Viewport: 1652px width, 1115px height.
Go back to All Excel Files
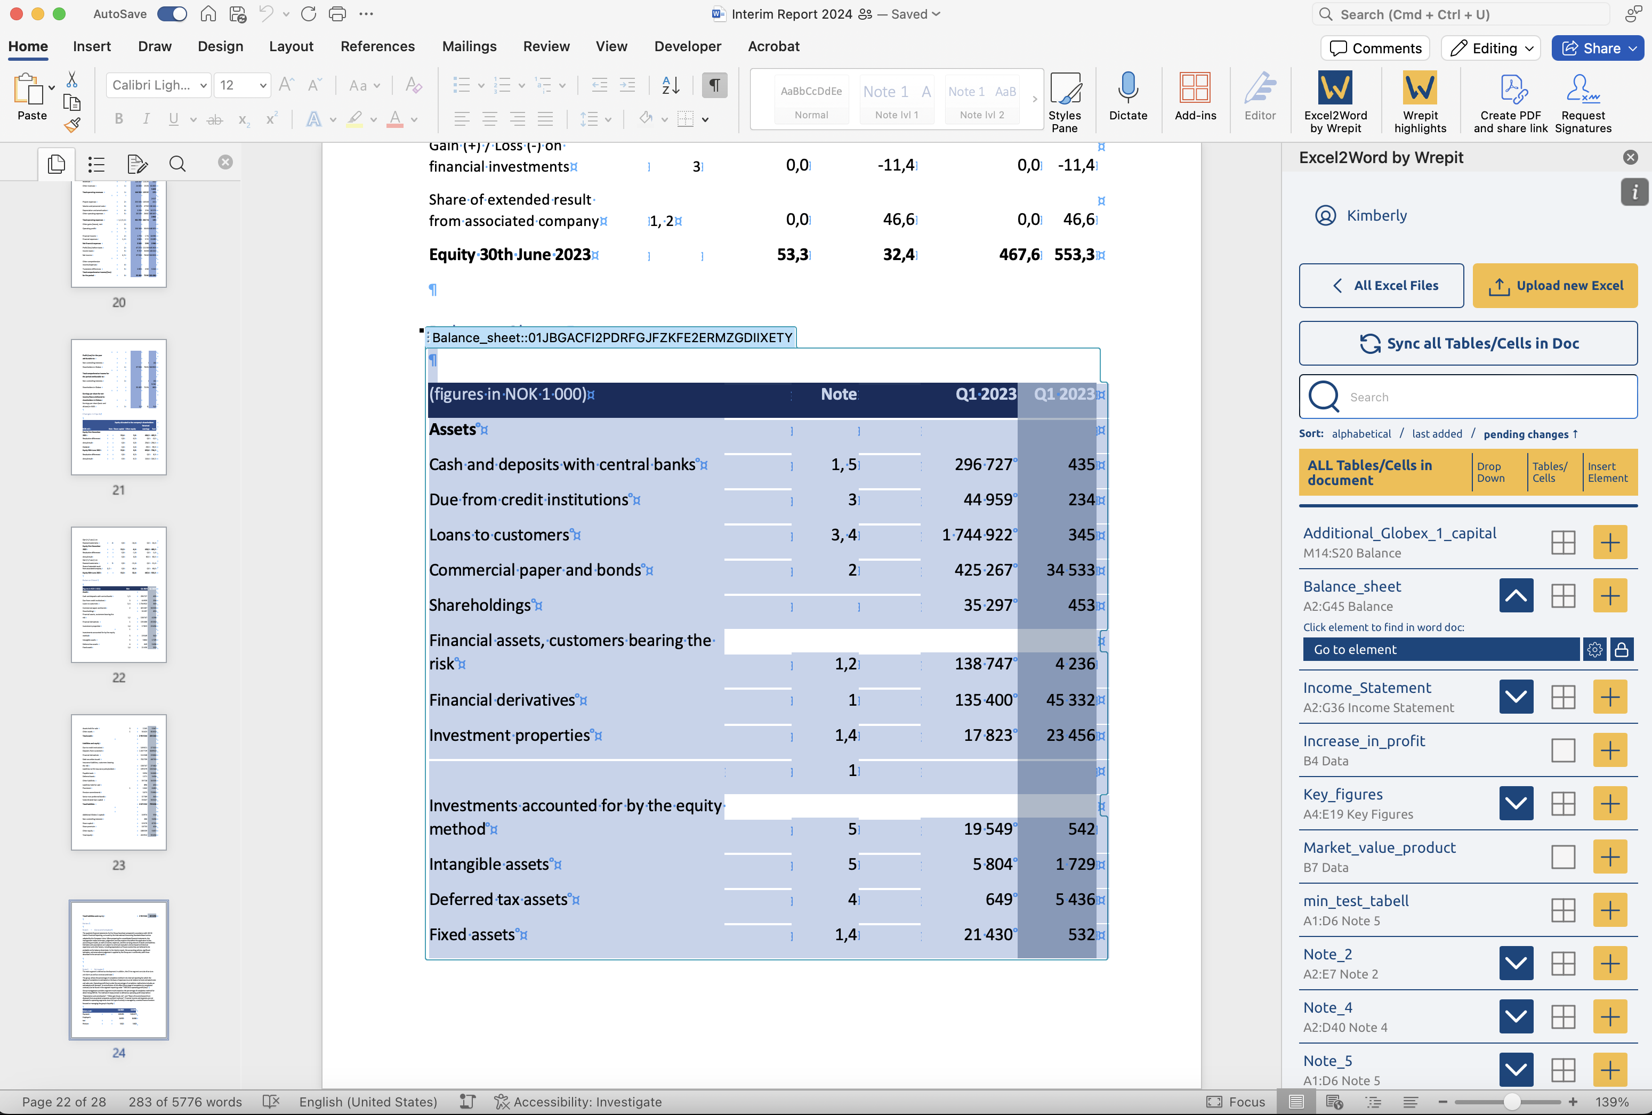coord(1381,286)
